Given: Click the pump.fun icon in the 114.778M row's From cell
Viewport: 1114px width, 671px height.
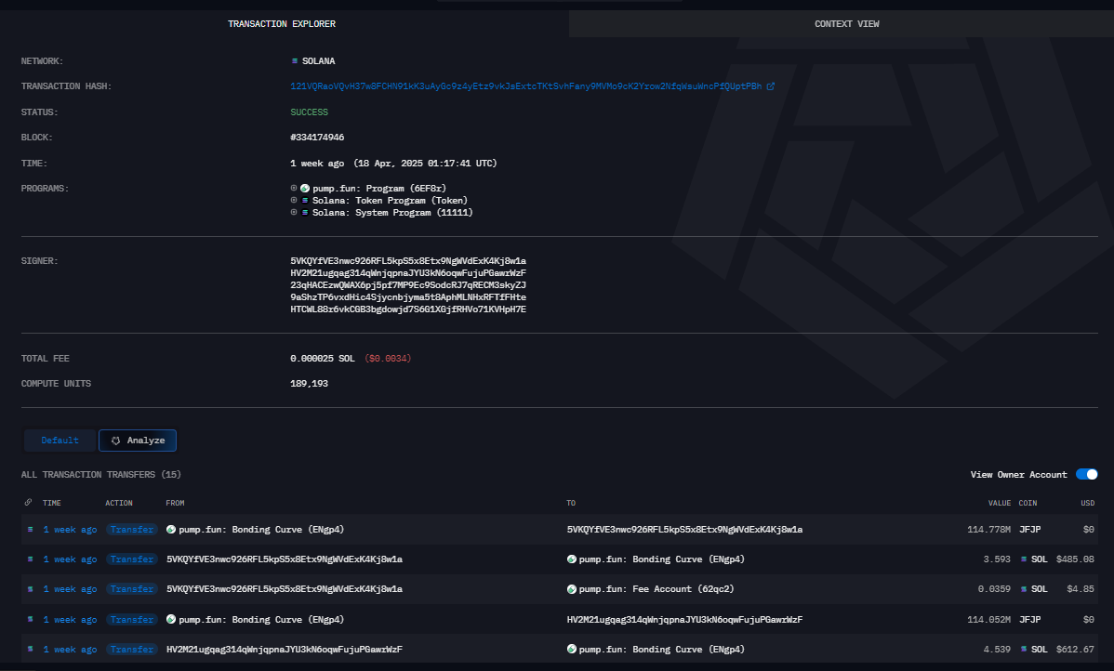Looking at the screenshot, I should [171, 530].
